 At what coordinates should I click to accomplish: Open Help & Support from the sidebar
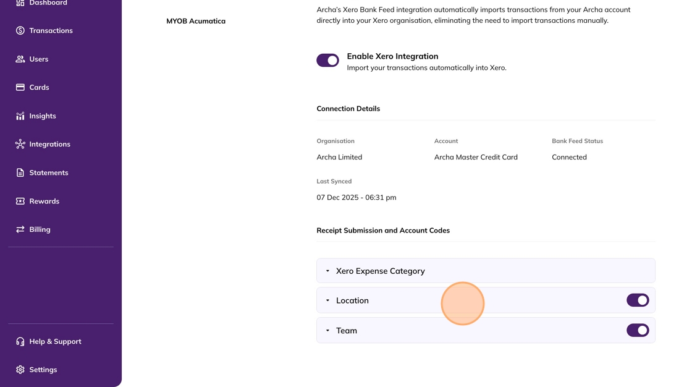coord(20,341)
